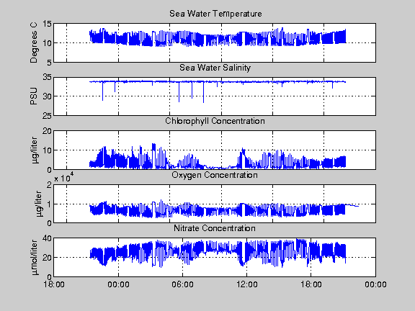The image size is (415, 311).
Task: Click the oxygen trace tail at right end
Action: [352, 205]
